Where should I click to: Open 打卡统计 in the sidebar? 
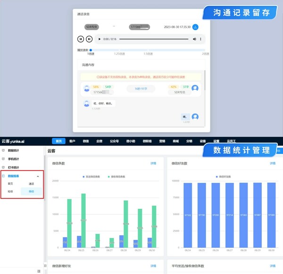point(14,167)
